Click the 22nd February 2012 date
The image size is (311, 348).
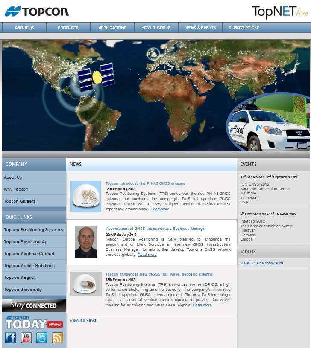click(121, 235)
